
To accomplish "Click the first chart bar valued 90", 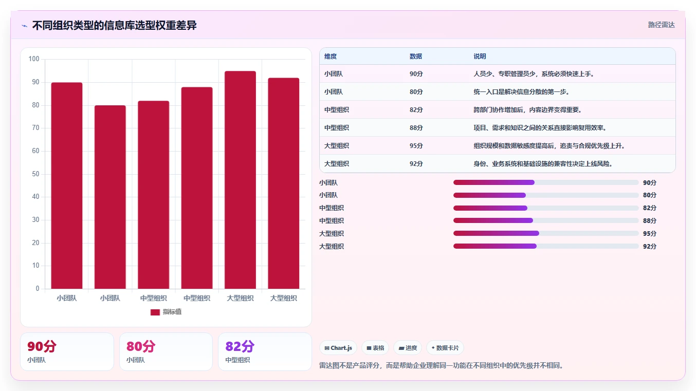I will coord(67,185).
